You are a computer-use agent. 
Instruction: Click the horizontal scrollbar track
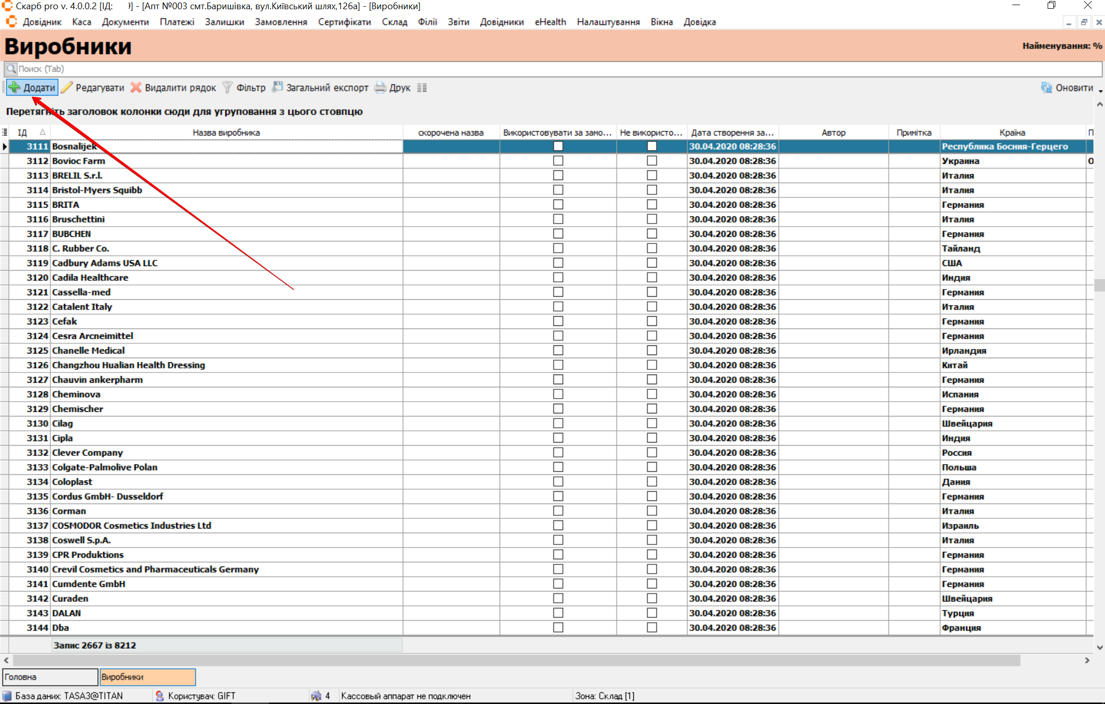pos(1050,661)
